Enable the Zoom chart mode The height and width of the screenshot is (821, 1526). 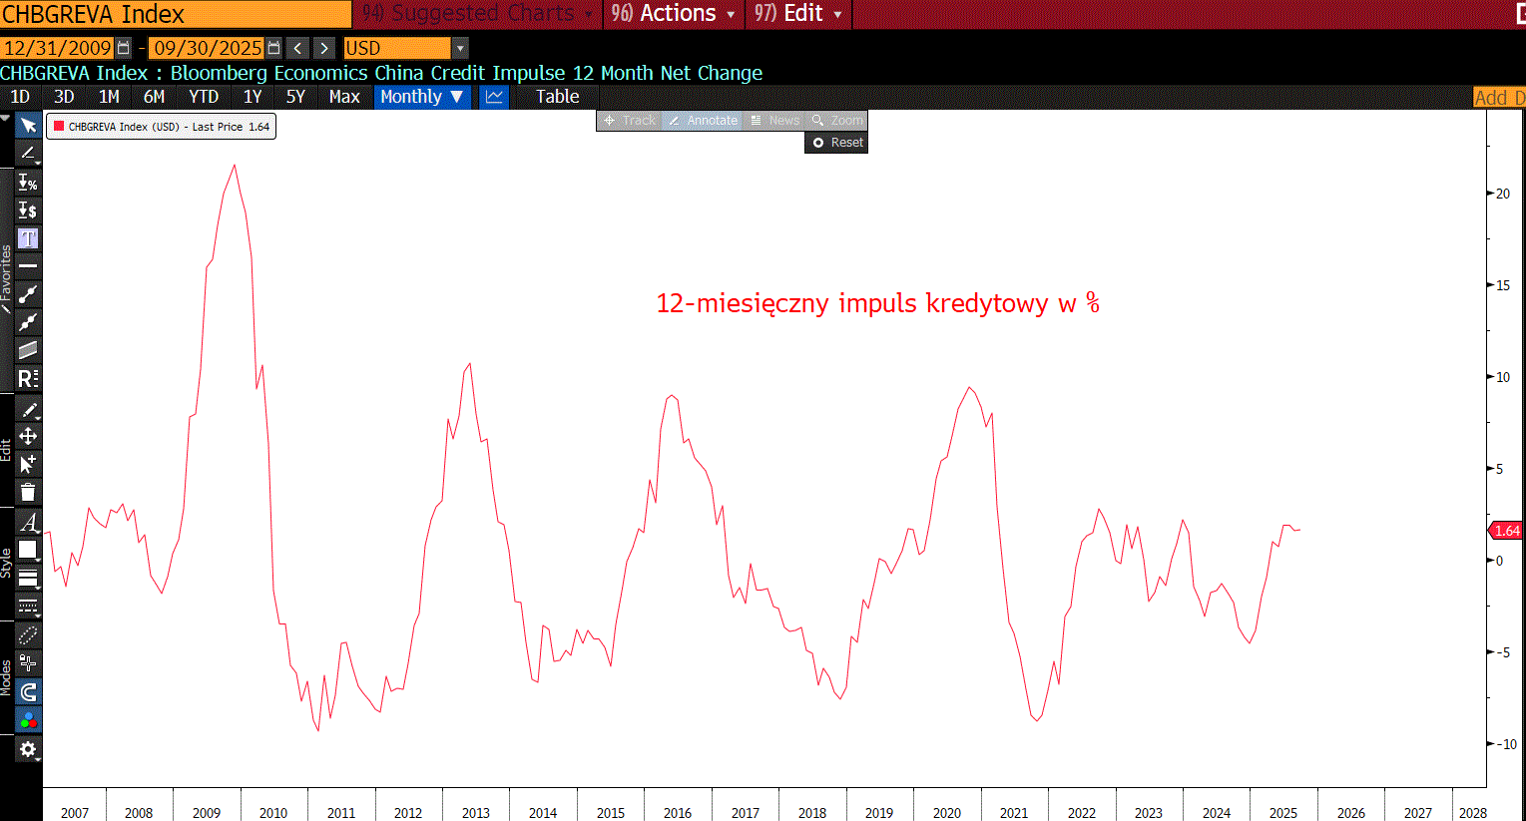coord(837,121)
